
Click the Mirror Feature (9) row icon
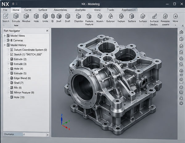tap(12, 92)
